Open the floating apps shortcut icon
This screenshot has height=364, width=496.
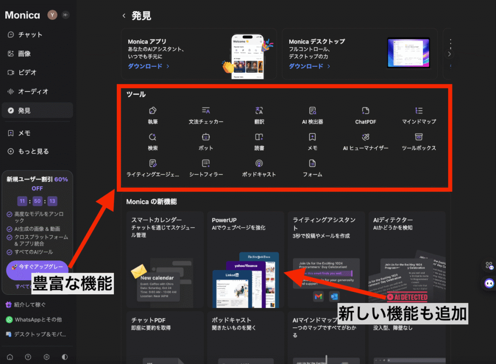coord(489,265)
